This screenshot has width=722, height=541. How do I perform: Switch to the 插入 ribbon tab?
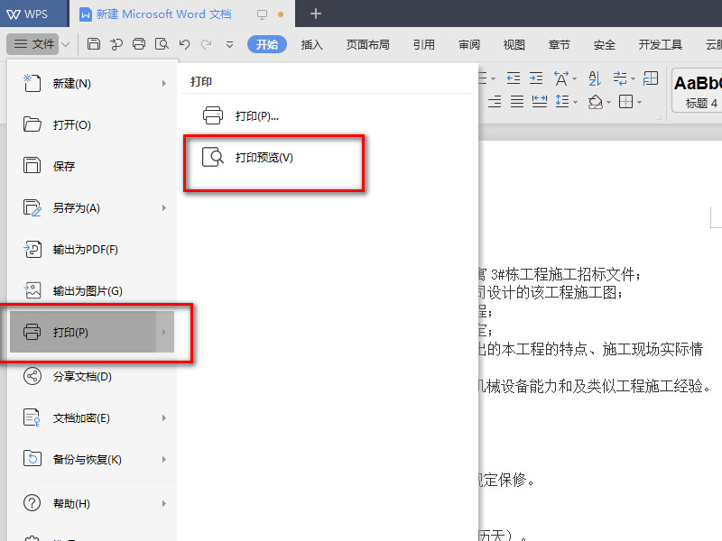click(x=311, y=42)
